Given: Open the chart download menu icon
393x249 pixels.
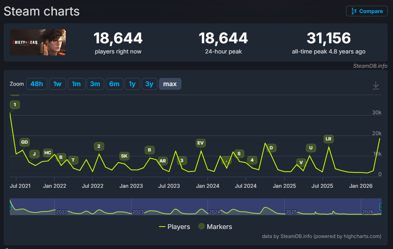Looking at the screenshot, I should [376, 85].
